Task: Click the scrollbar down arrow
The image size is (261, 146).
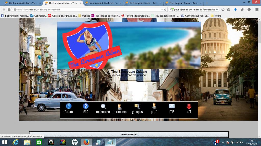Action: [x=259, y=137]
